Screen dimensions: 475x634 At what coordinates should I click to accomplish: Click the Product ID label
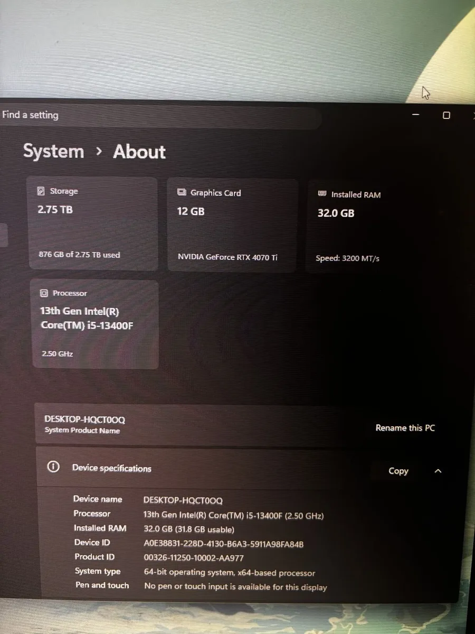tap(94, 557)
